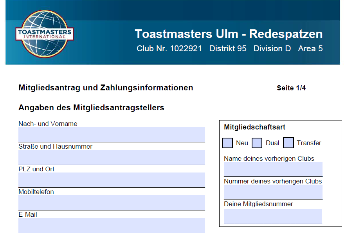Click the Toastmasters International globe logo
The width and height of the screenshot is (346, 239).
[x=45, y=34]
